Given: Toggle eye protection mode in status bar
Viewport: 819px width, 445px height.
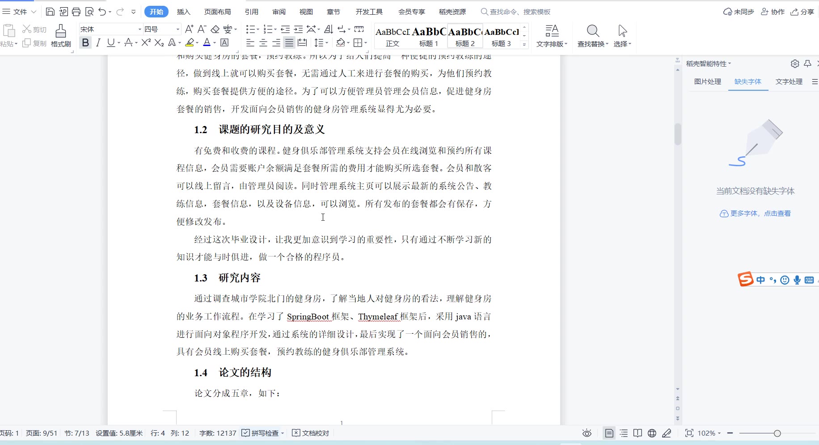Looking at the screenshot, I should [587, 433].
